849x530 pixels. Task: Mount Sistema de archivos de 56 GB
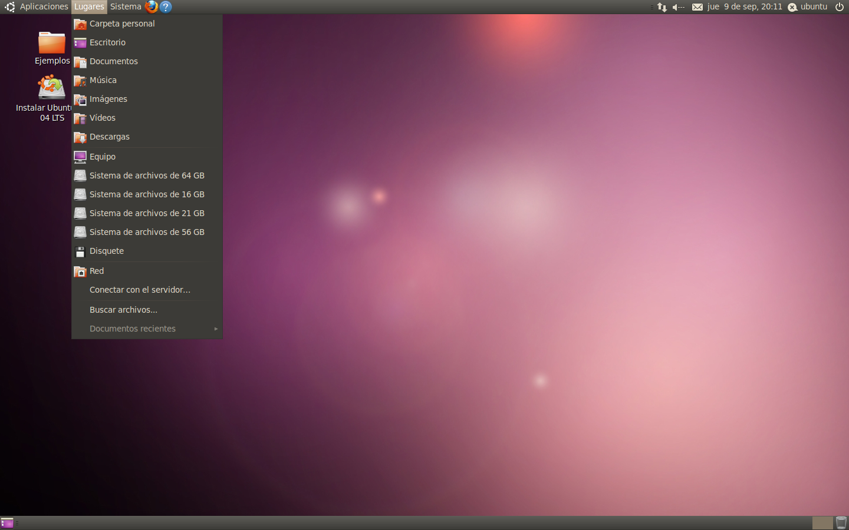pyautogui.click(x=147, y=232)
